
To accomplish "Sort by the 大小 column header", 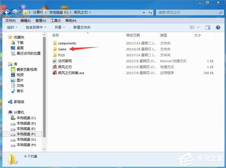I will pyautogui.click(x=197, y=35).
